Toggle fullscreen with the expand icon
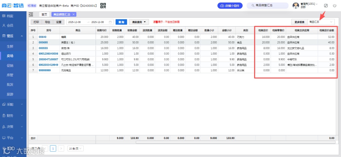The image size is (341, 157). coord(326,6)
